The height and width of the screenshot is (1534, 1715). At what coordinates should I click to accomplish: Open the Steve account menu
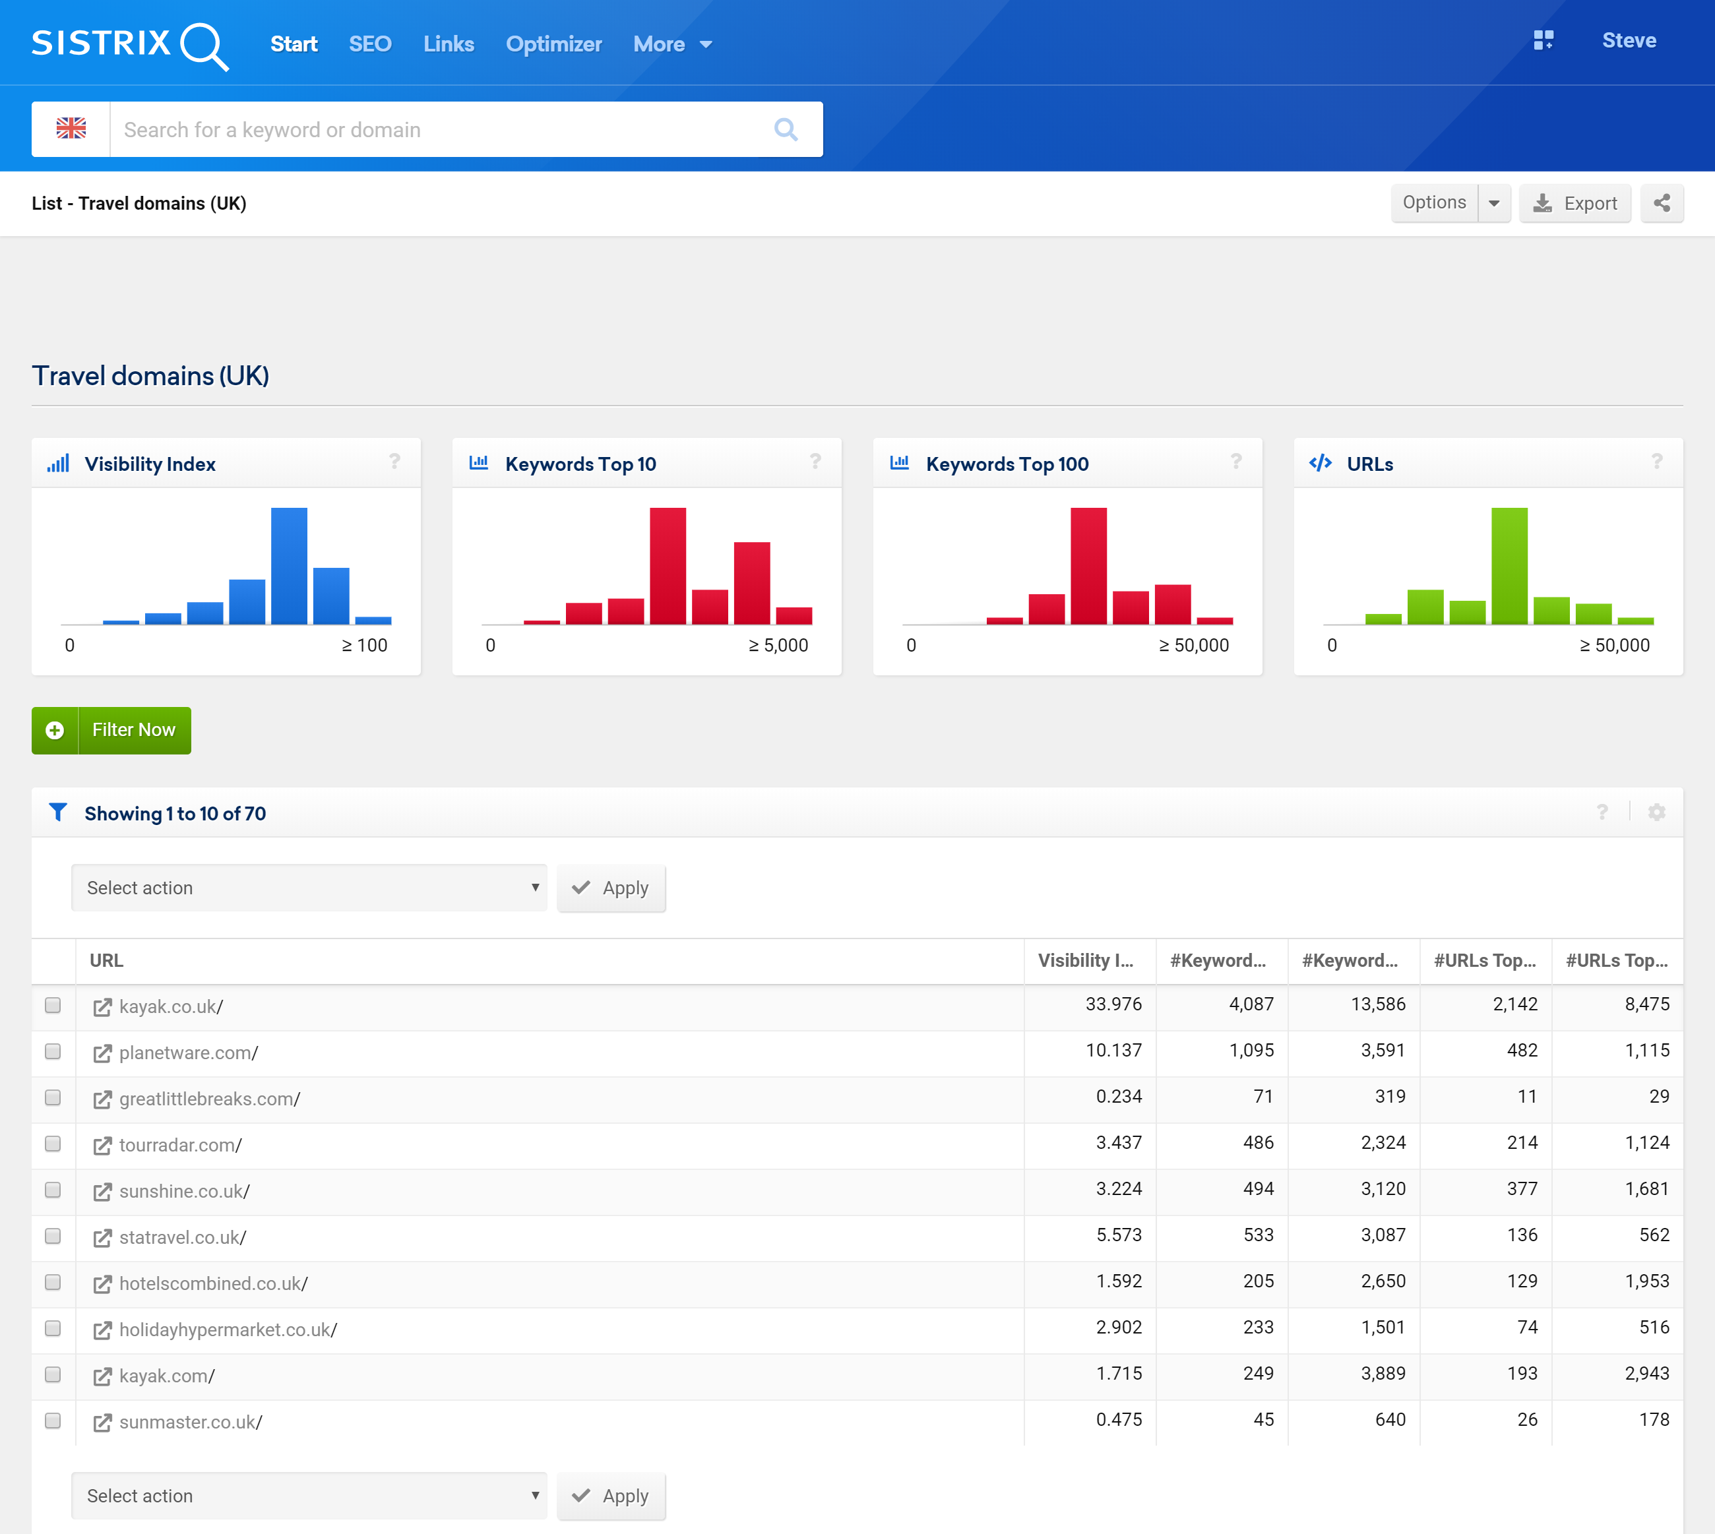tap(1629, 40)
